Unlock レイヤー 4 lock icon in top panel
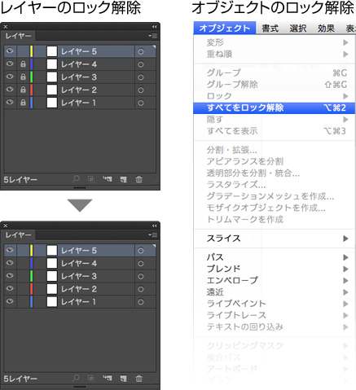The image size is (356, 390). coord(23,64)
